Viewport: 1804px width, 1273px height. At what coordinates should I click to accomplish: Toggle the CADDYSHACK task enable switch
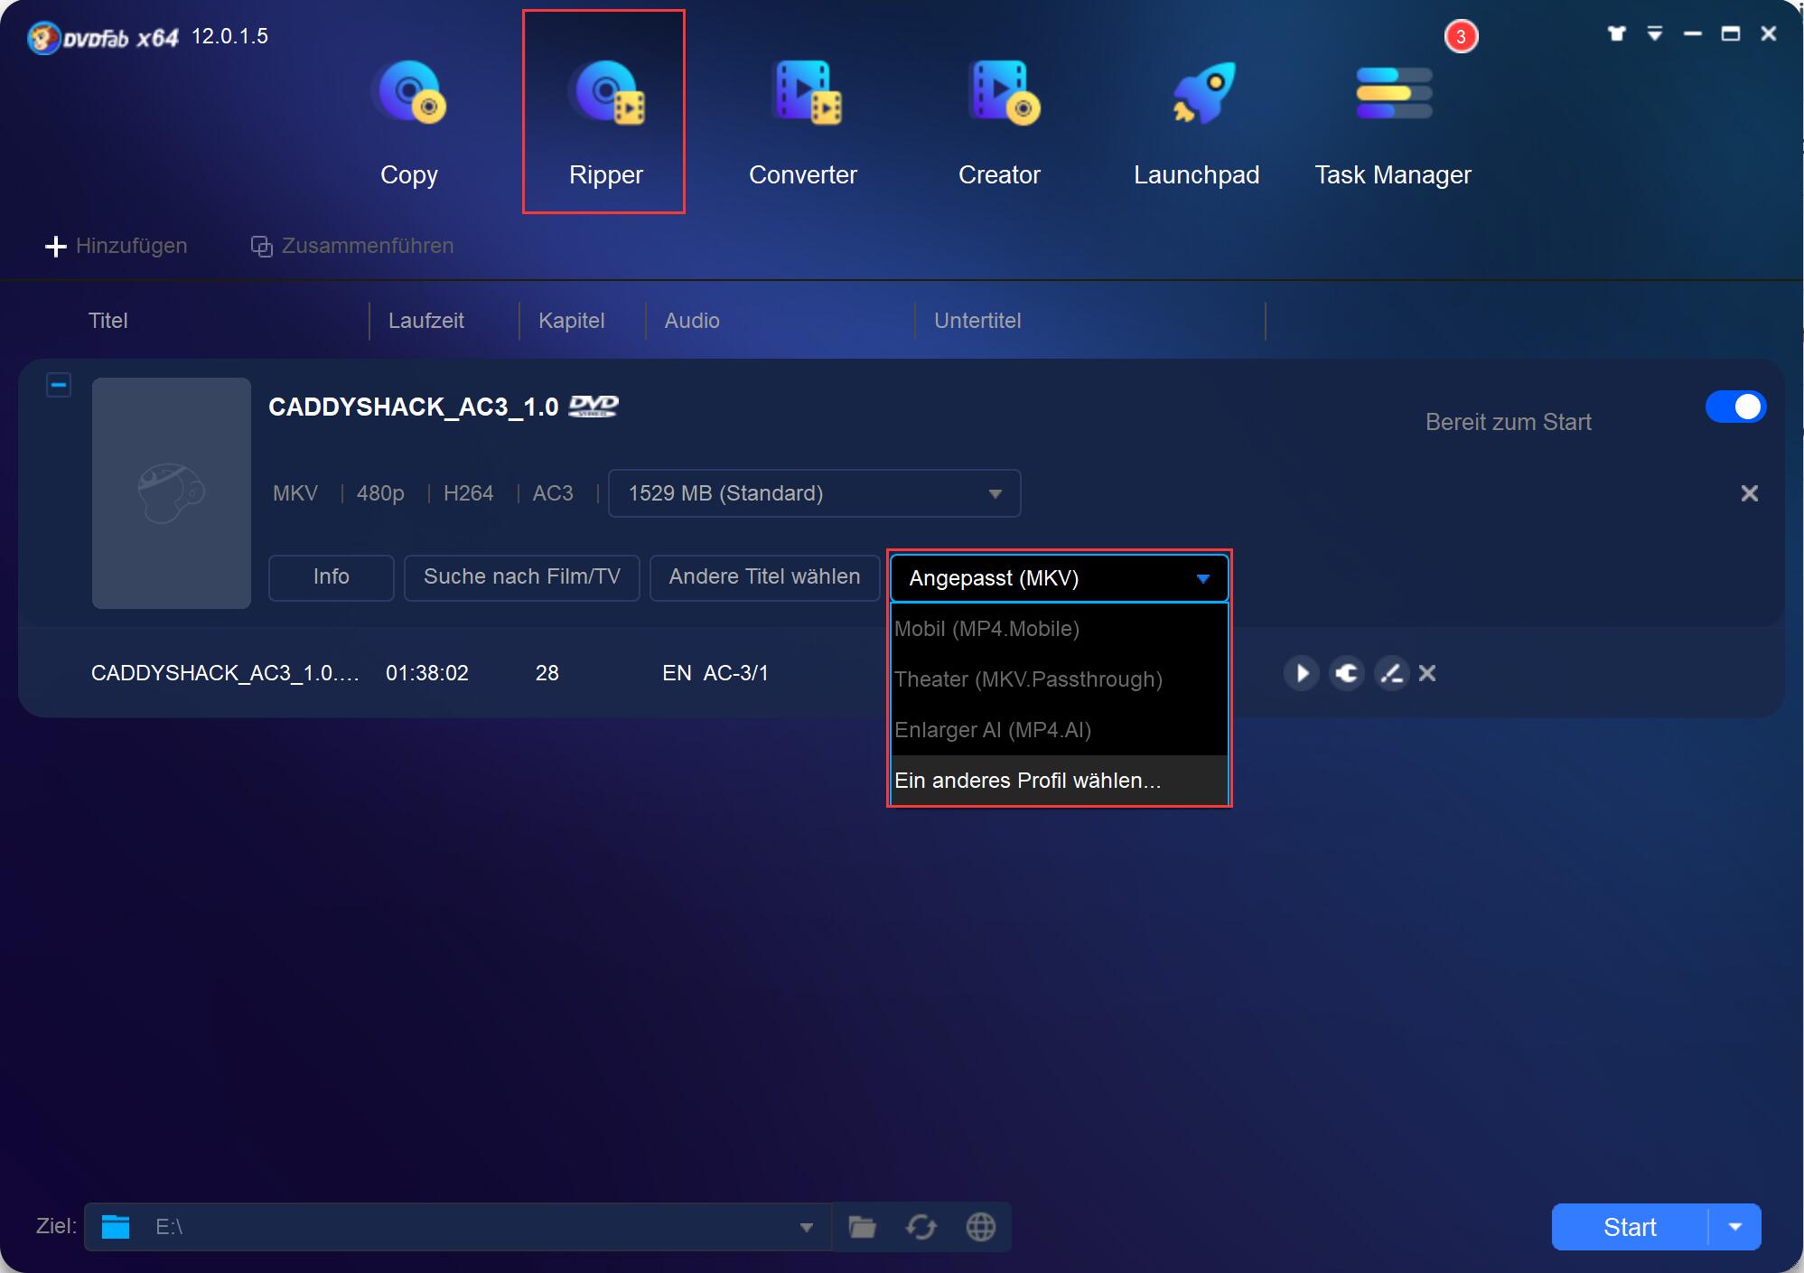click(1735, 407)
